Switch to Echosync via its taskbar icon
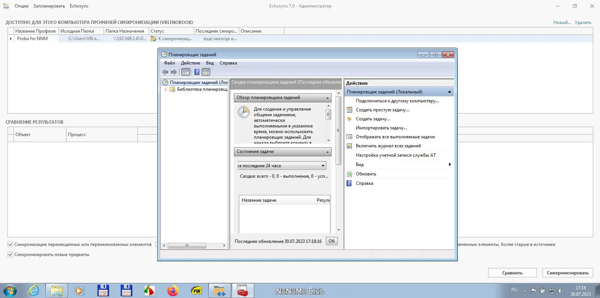The image size is (600, 298). click(x=220, y=291)
